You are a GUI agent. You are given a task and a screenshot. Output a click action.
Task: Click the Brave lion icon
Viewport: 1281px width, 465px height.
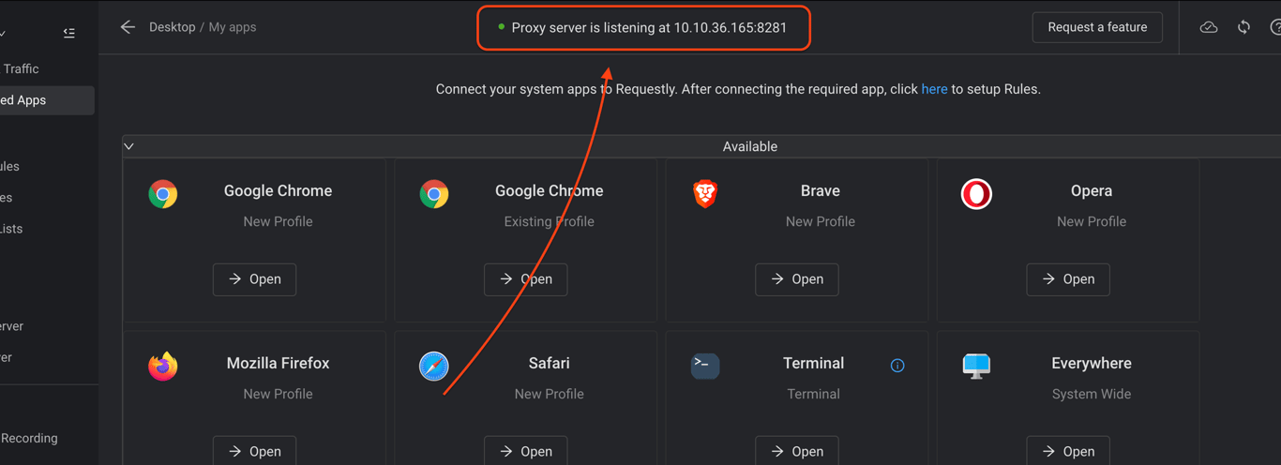coord(705,194)
